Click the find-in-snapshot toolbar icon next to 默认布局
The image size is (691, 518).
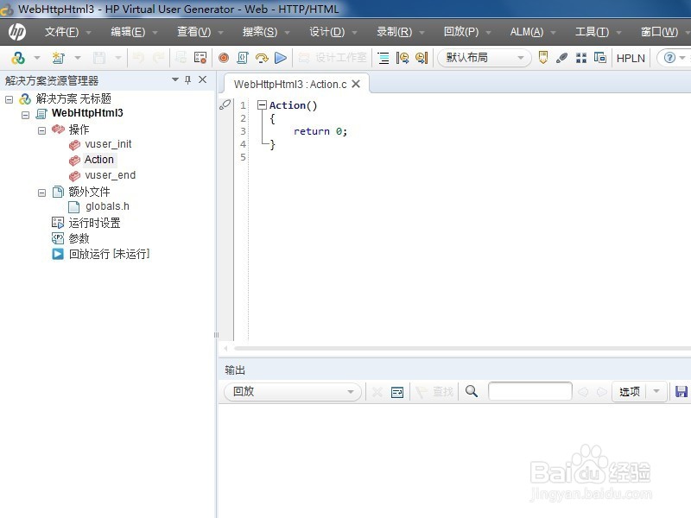(422, 58)
